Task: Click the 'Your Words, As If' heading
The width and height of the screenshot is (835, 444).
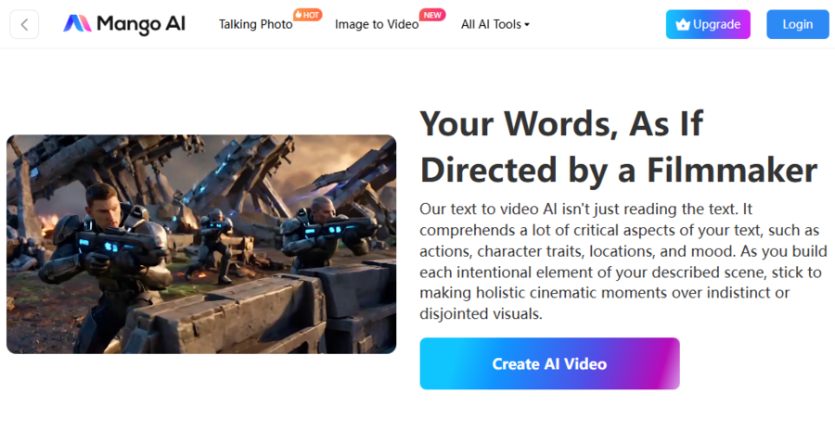Action: click(x=561, y=122)
